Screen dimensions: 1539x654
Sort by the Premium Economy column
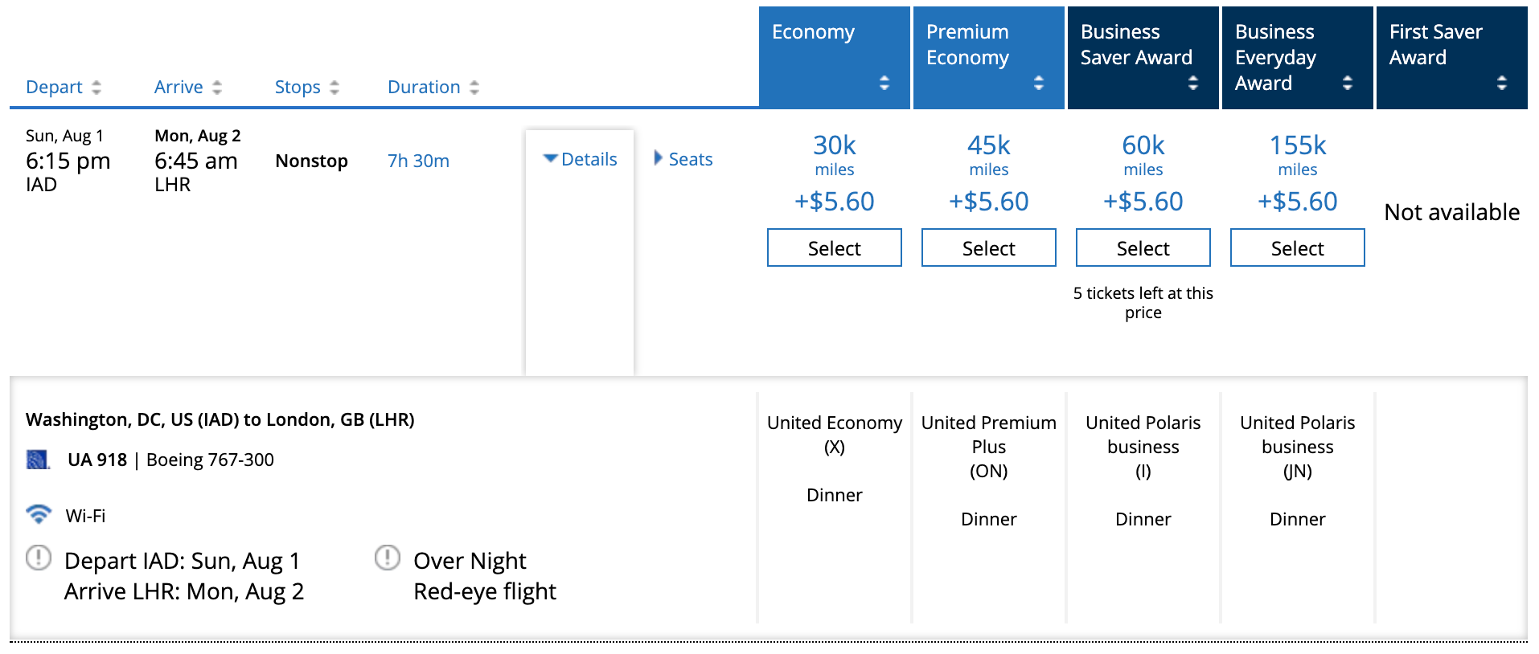[1037, 81]
